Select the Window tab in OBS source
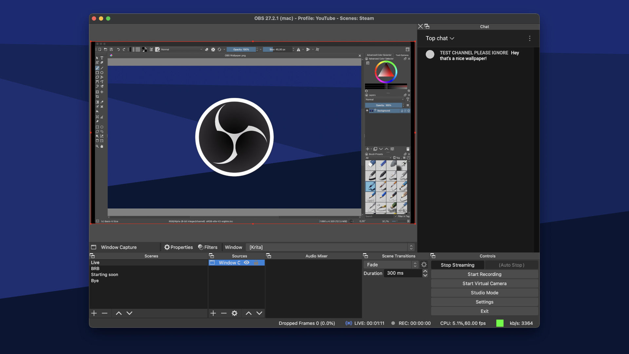Screen dimensions: 629x354 [x=233, y=247]
